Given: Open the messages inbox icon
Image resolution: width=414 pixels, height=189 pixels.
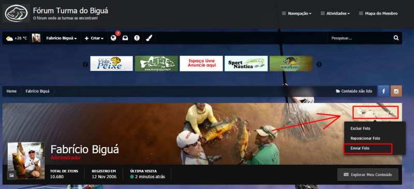Looking at the screenshot, I should [x=125, y=38].
